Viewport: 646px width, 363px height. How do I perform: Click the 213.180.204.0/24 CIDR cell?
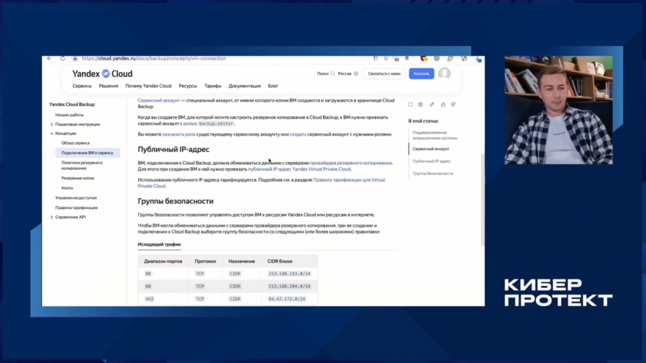pyautogui.click(x=289, y=286)
